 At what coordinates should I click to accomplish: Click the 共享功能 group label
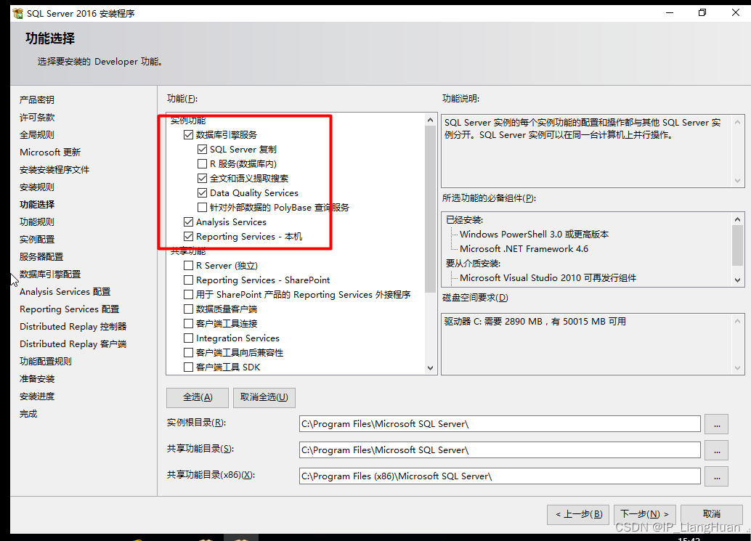point(188,251)
